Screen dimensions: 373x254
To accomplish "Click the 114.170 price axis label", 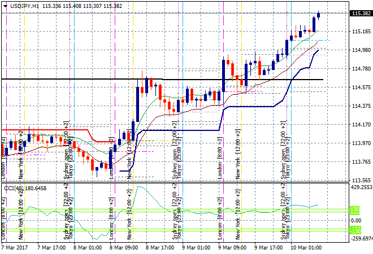I will (361, 125).
